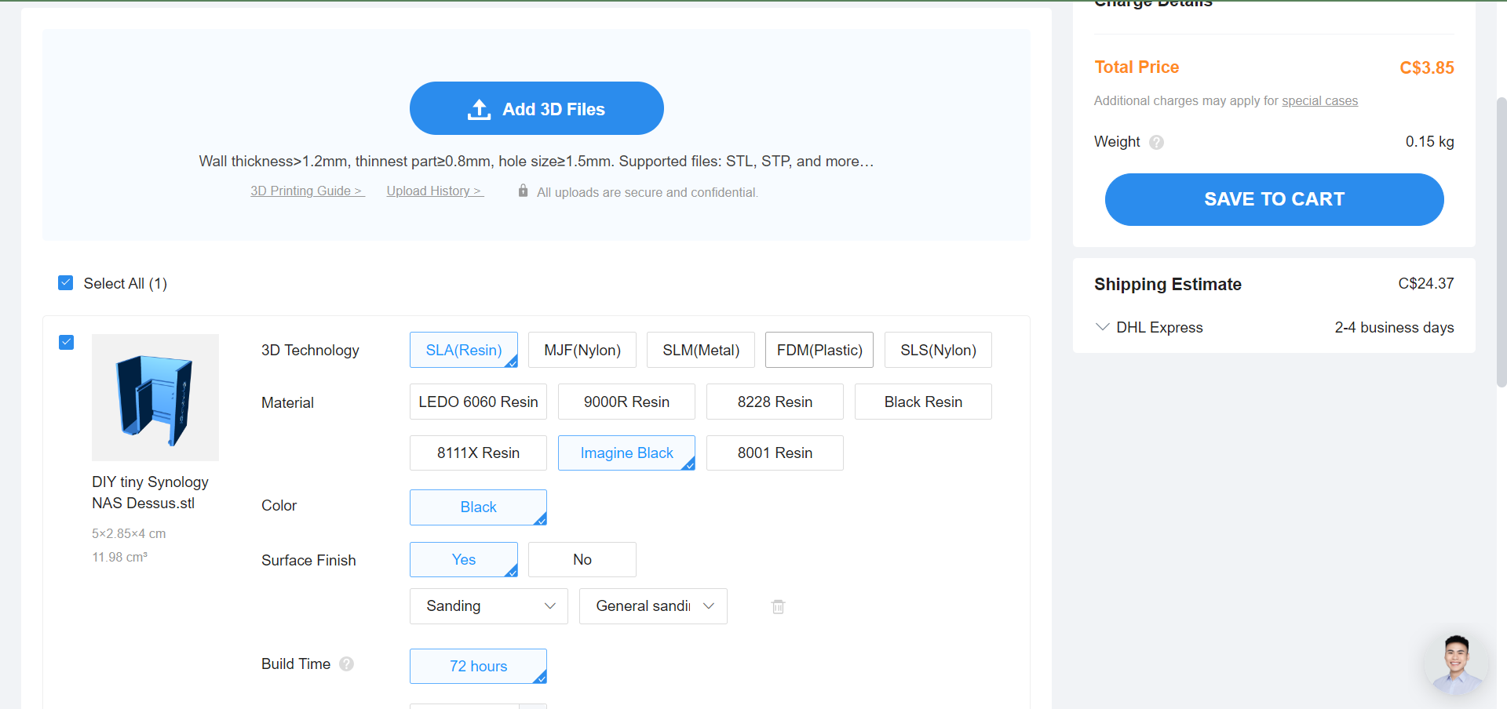Click the trash icon beside sanding options

778,606
